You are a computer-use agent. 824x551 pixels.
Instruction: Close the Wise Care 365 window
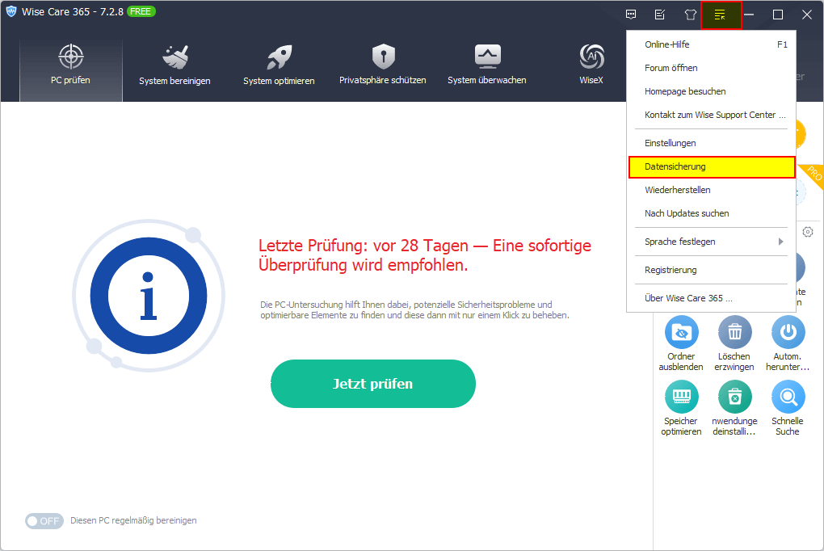[807, 15]
